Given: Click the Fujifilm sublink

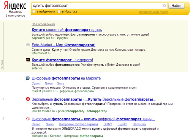Looking at the screenshot, I should tap(122, 124).
